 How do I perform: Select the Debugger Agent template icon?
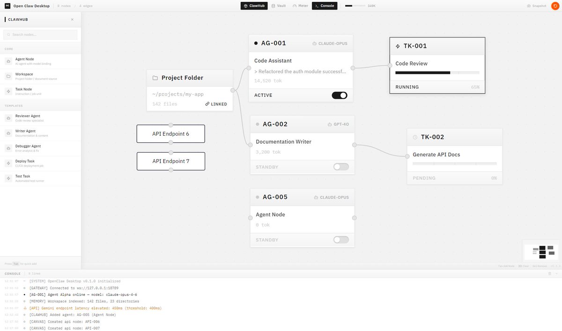pyautogui.click(x=8, y=148)
